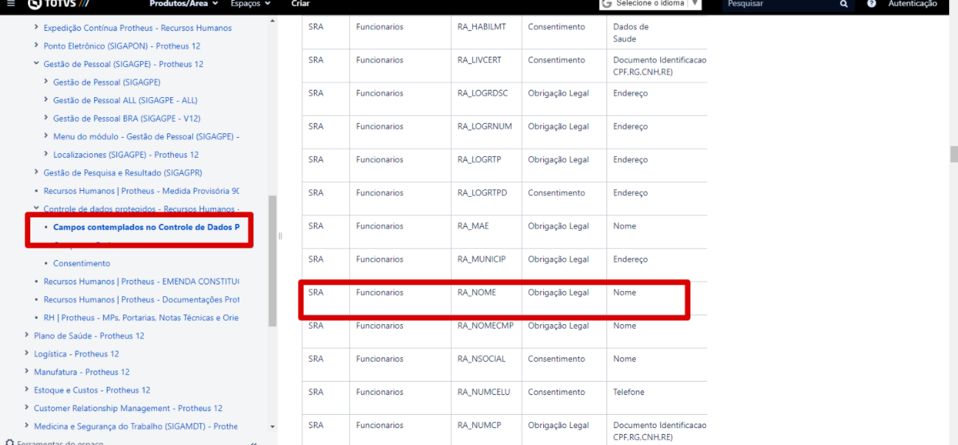Open the Consentimento page link
The width and height of the screenshot is (958, 445).
coord(82,263)
